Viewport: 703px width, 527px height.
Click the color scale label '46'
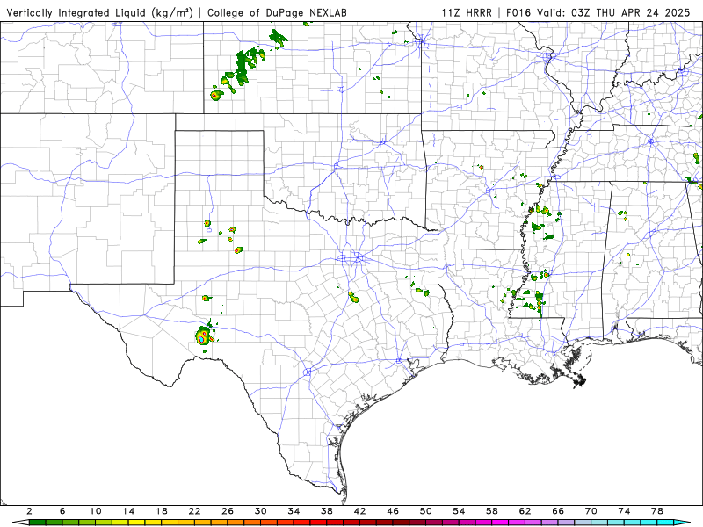coord(393,511)
